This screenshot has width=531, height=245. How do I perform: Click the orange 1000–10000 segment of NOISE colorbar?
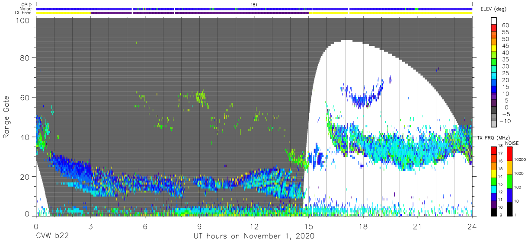coord(510,168)
